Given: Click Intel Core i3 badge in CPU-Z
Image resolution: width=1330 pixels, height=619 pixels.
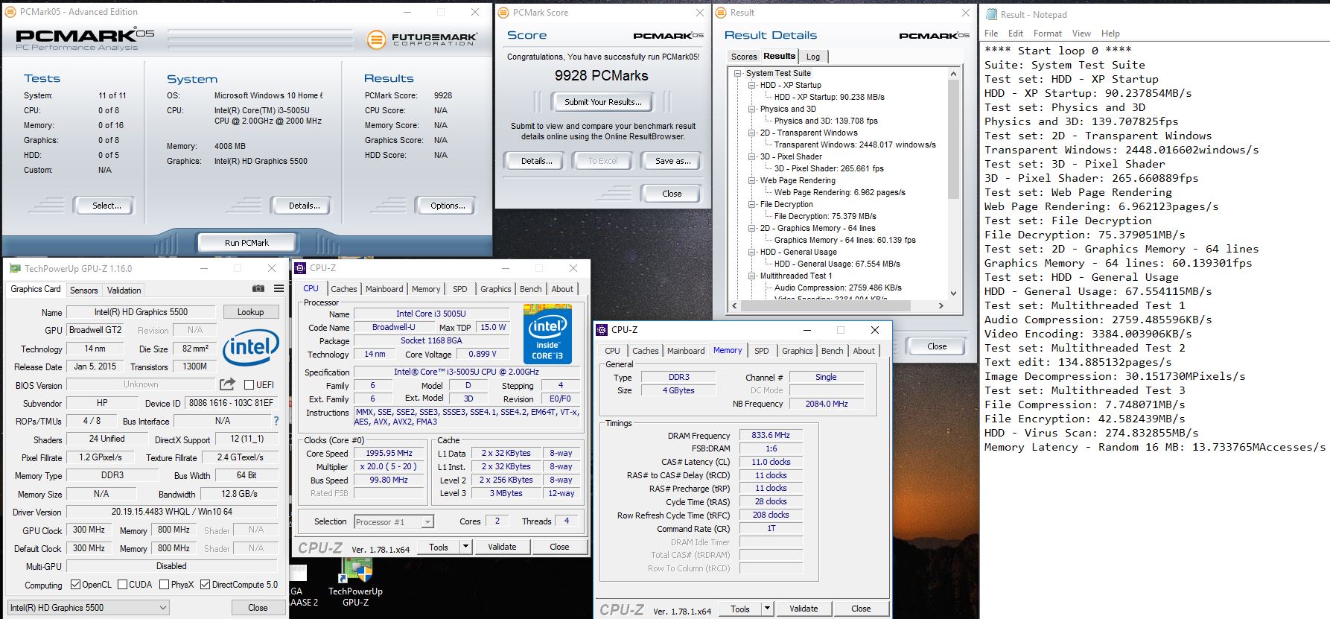Looking at the screenshot, I should click(547, 334).
